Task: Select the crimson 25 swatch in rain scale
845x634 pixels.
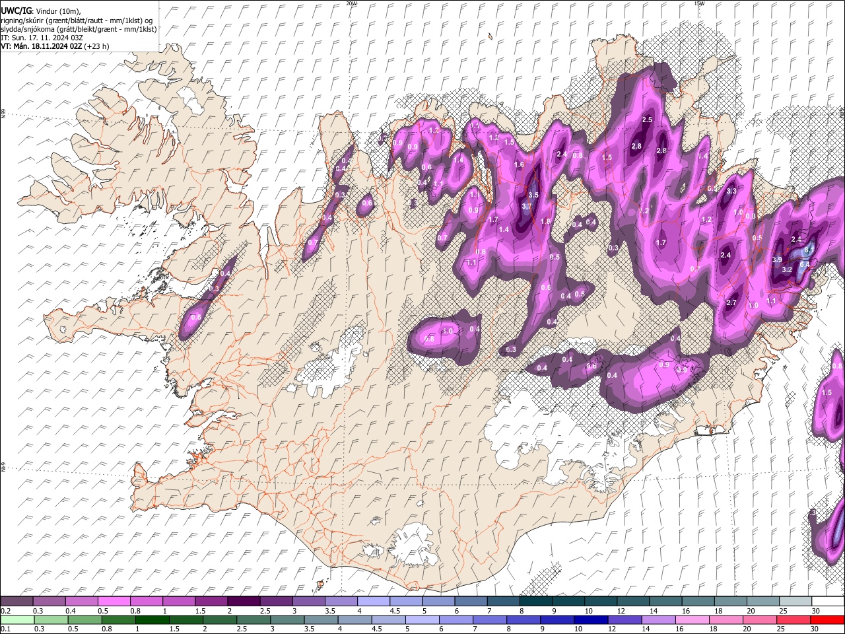Action: (794, 619)
